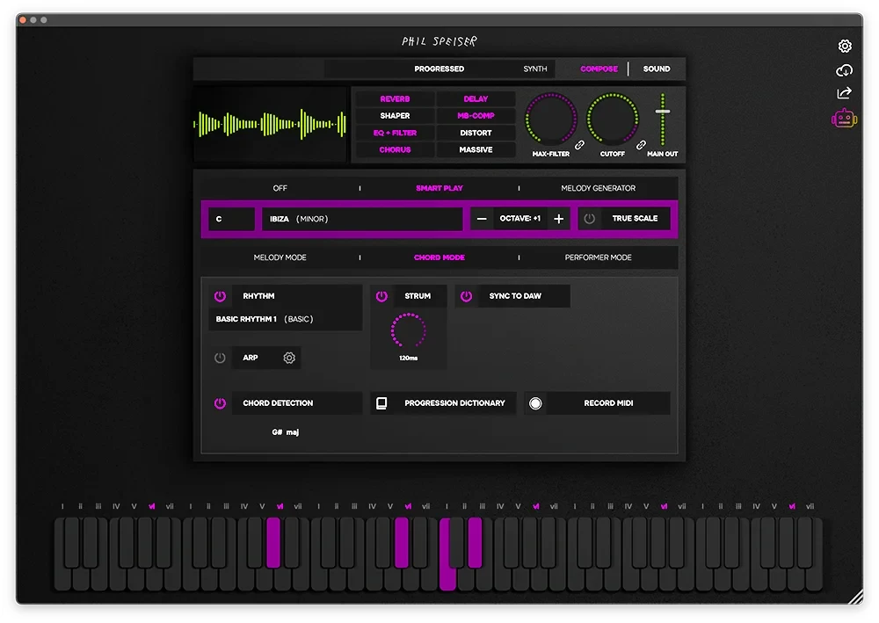Toggle Sync to DAW power button

point(467,296)
